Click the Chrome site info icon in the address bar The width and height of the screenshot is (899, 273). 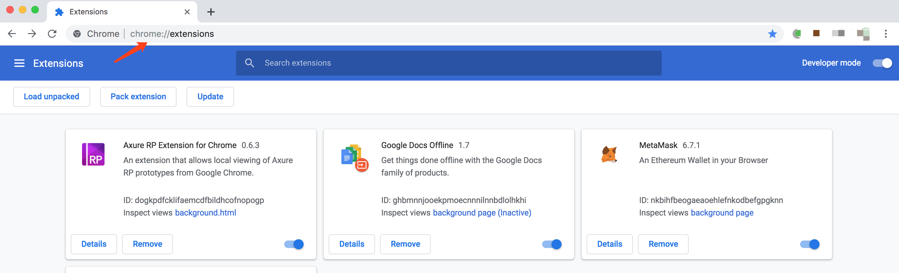[77, 34]
